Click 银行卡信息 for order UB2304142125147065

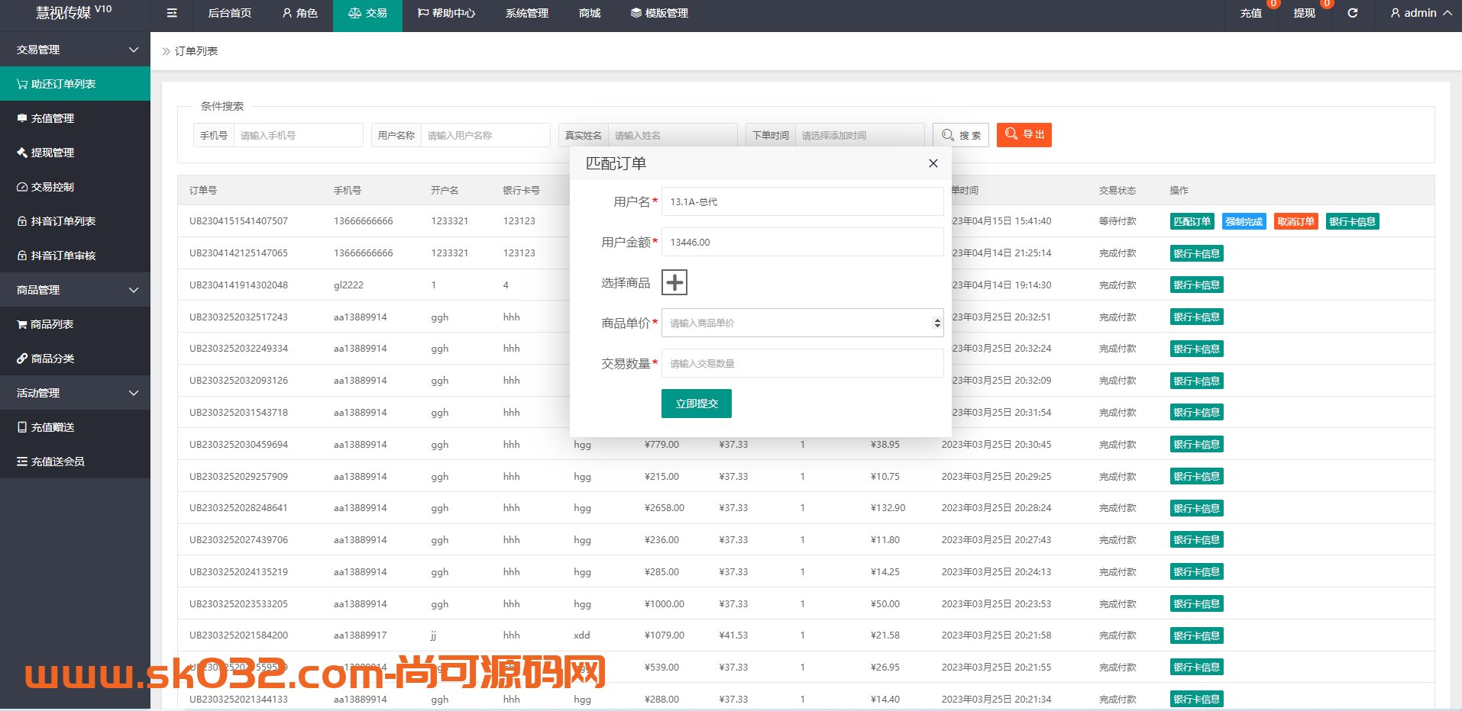click(1196, 253)
